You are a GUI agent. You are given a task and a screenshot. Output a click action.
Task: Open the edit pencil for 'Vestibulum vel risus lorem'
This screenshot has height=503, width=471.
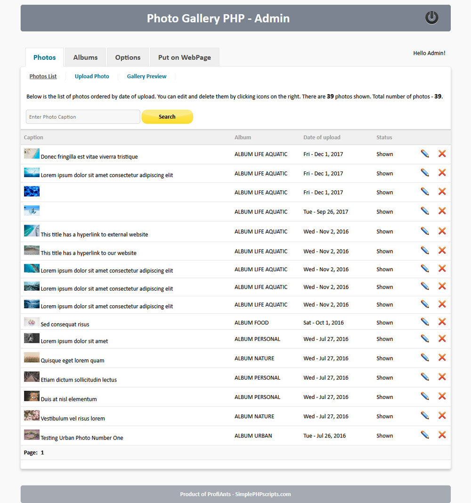click(x=424, y=415)
